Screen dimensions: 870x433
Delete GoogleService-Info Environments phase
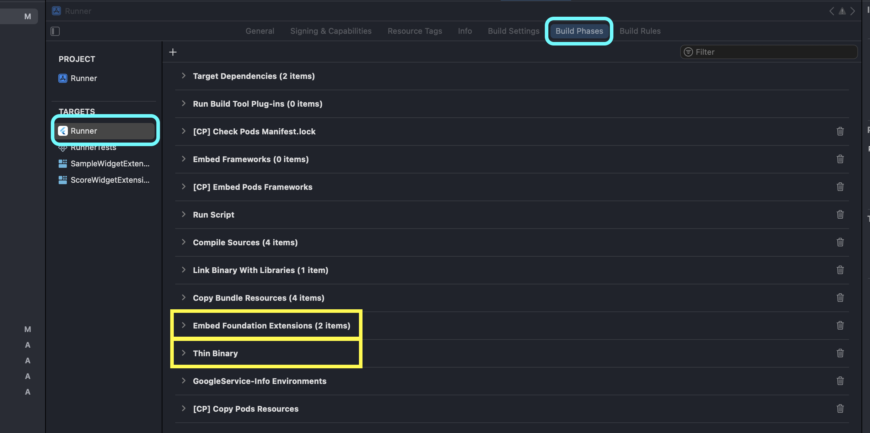click(840, 381)
